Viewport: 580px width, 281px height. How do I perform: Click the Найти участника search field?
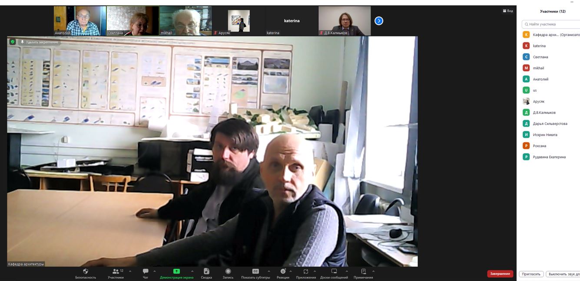point(551,24)
